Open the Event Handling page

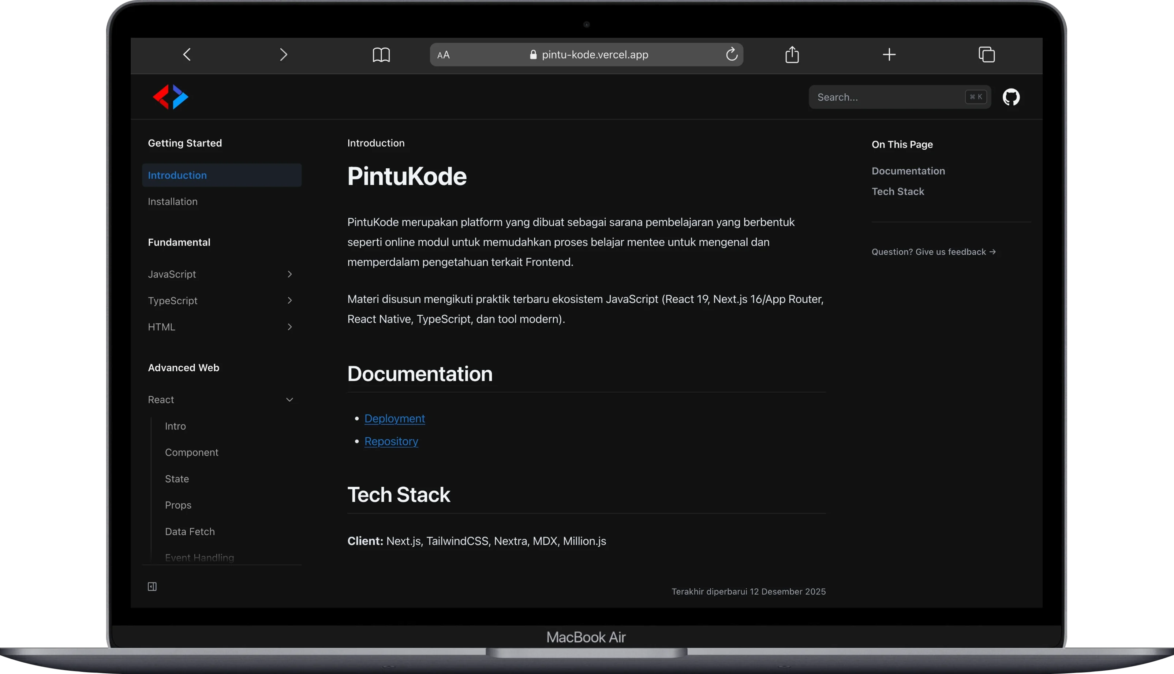click(x=199, y=558)
